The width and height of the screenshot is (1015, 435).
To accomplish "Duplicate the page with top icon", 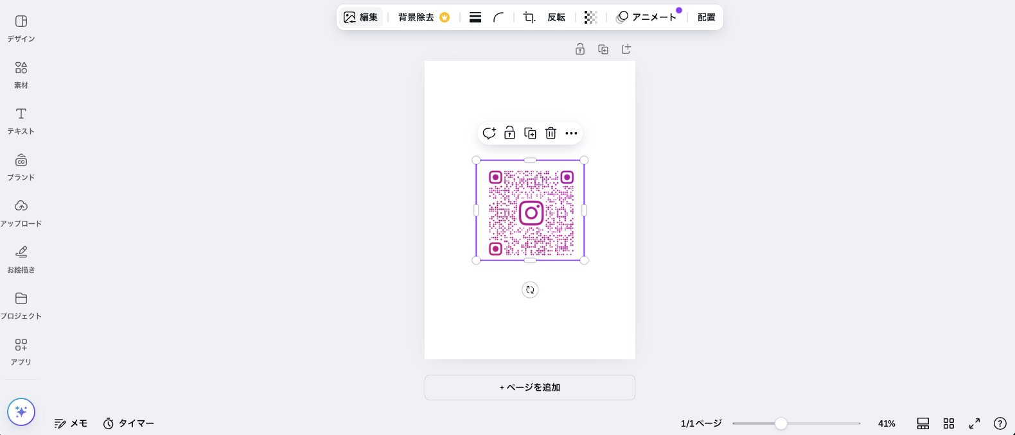I will [603, 49].
